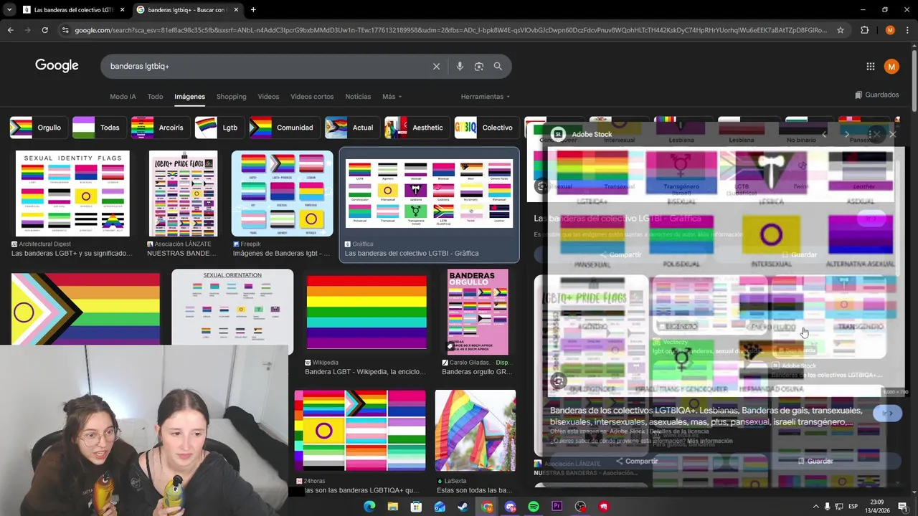Bookmark this page with the star icon
918x516 pixels.
pos(841,30)
